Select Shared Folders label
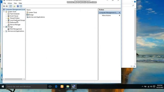The height and width of the screenshot is (92, 164). (15, 18)
